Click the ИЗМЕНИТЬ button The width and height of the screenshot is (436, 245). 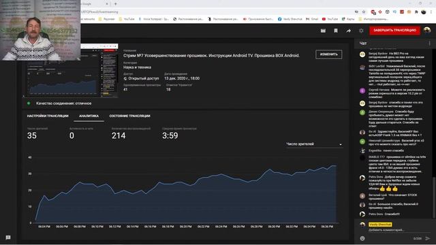pos(328,54)
